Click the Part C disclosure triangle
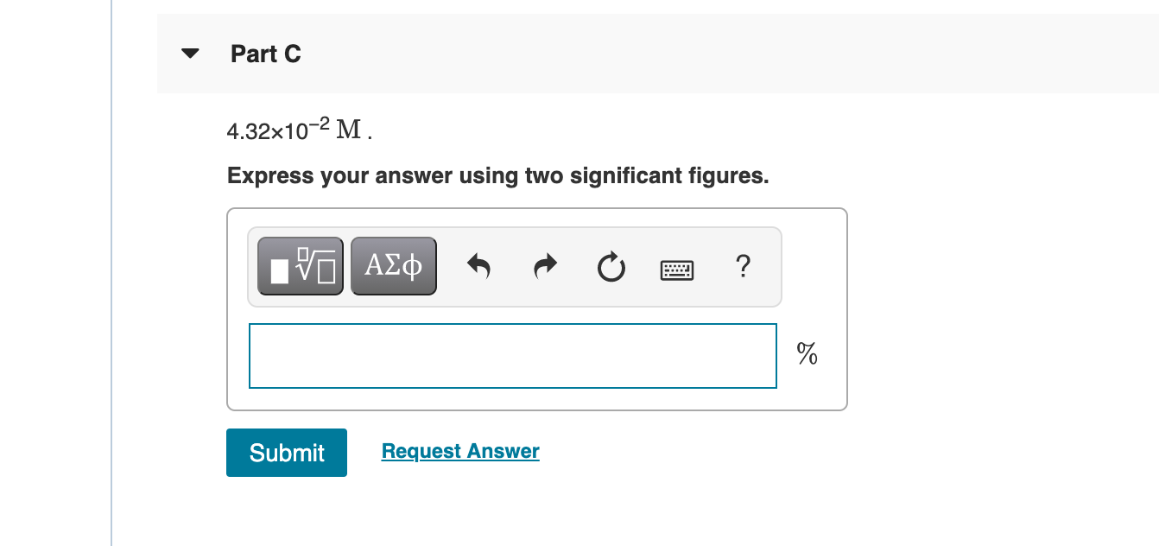 tap(189, 53)
